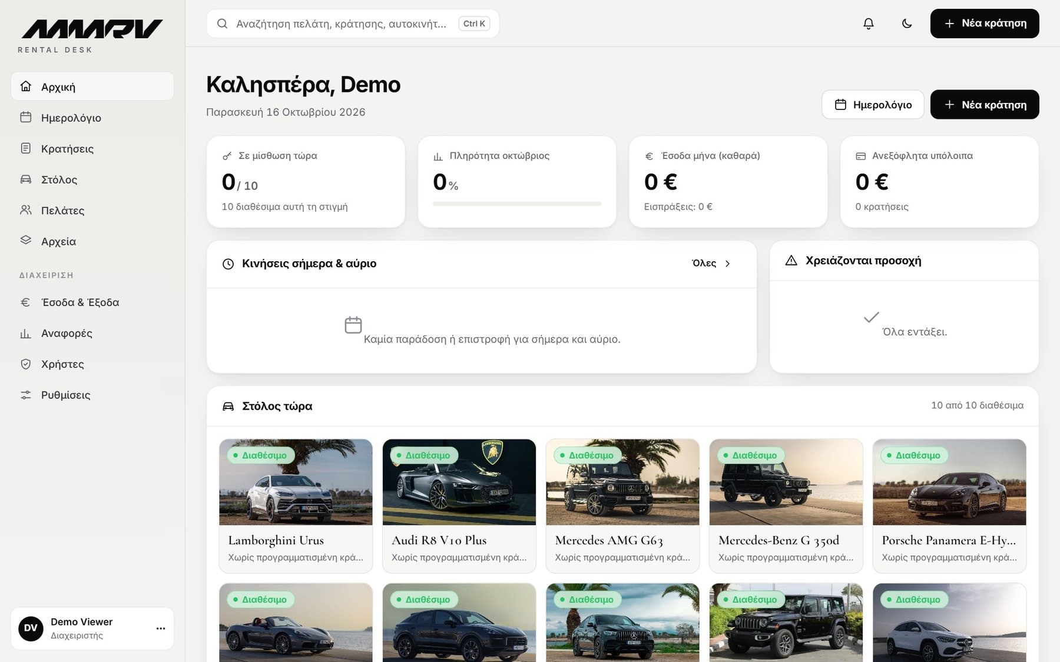
Task: Click the euro icon next to Έσοδα & Έξοδα
Action: (x=25, y=302)
